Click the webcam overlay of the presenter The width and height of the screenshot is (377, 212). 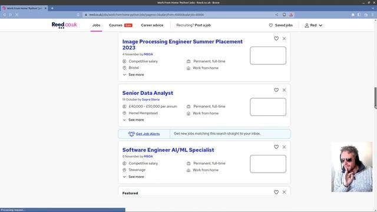pos(352,167)
